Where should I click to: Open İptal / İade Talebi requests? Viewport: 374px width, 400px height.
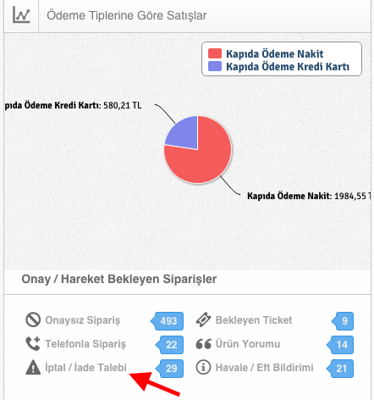[85, 368]
